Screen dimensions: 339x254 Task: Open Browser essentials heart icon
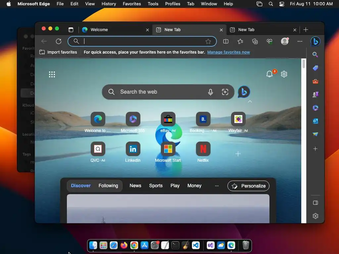pyautogui.click(x=269, y=41)
